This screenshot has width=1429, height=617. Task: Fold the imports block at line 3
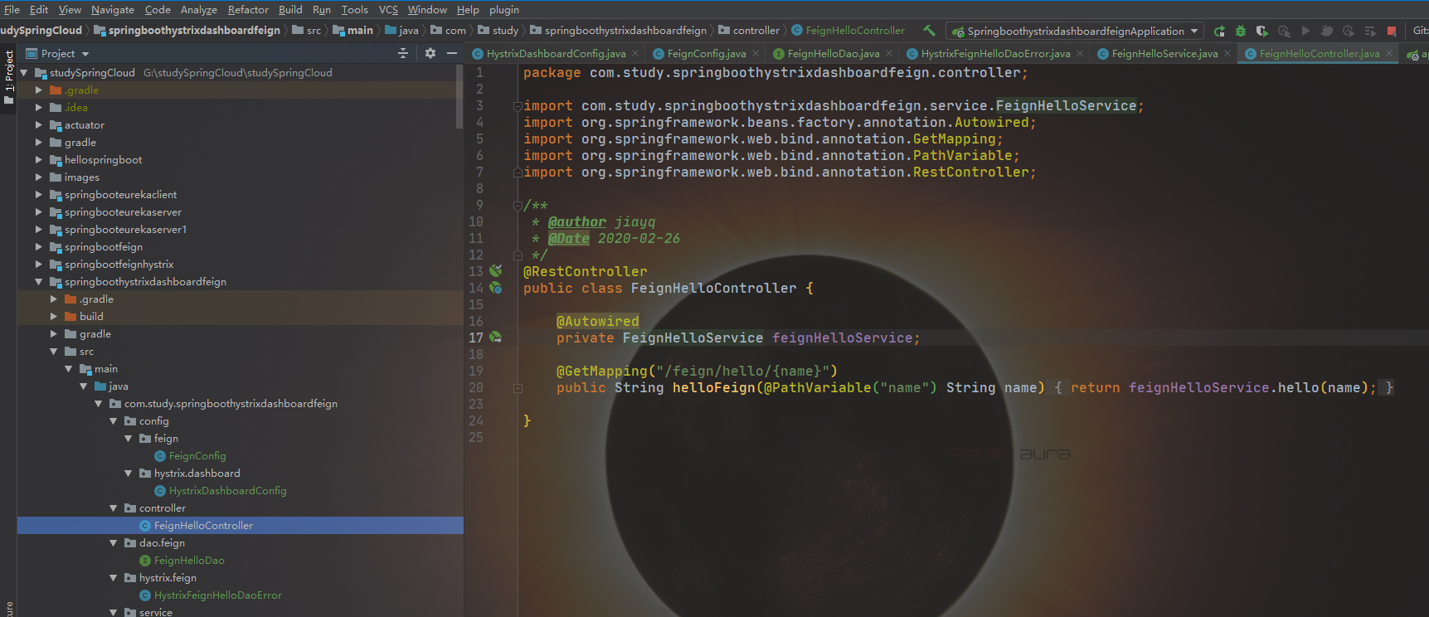click(518, 106)
